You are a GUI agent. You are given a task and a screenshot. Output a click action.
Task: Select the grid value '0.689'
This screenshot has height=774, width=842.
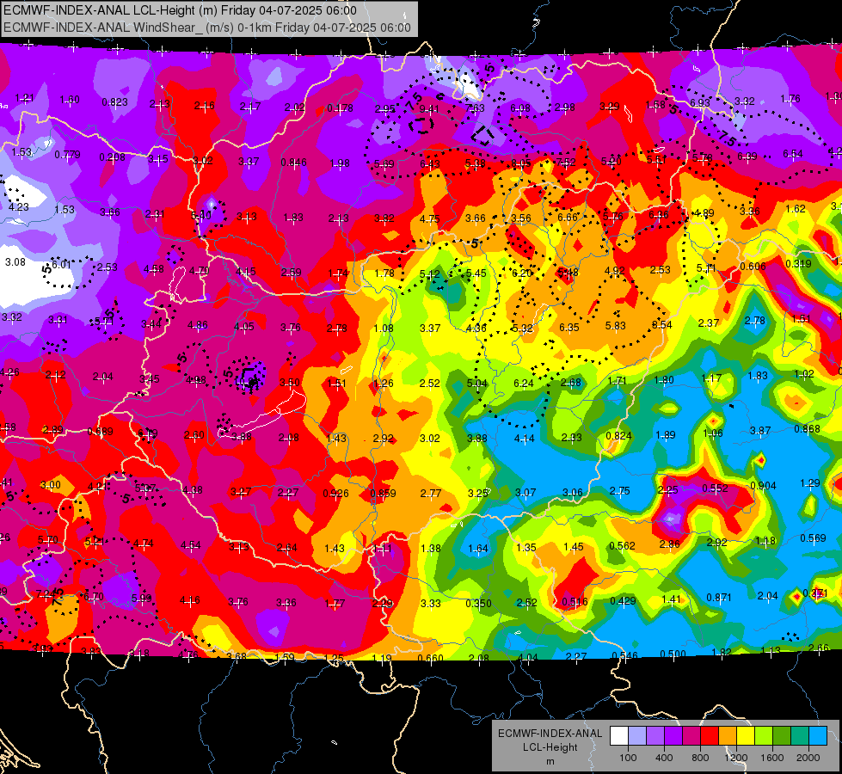[100, 432]
